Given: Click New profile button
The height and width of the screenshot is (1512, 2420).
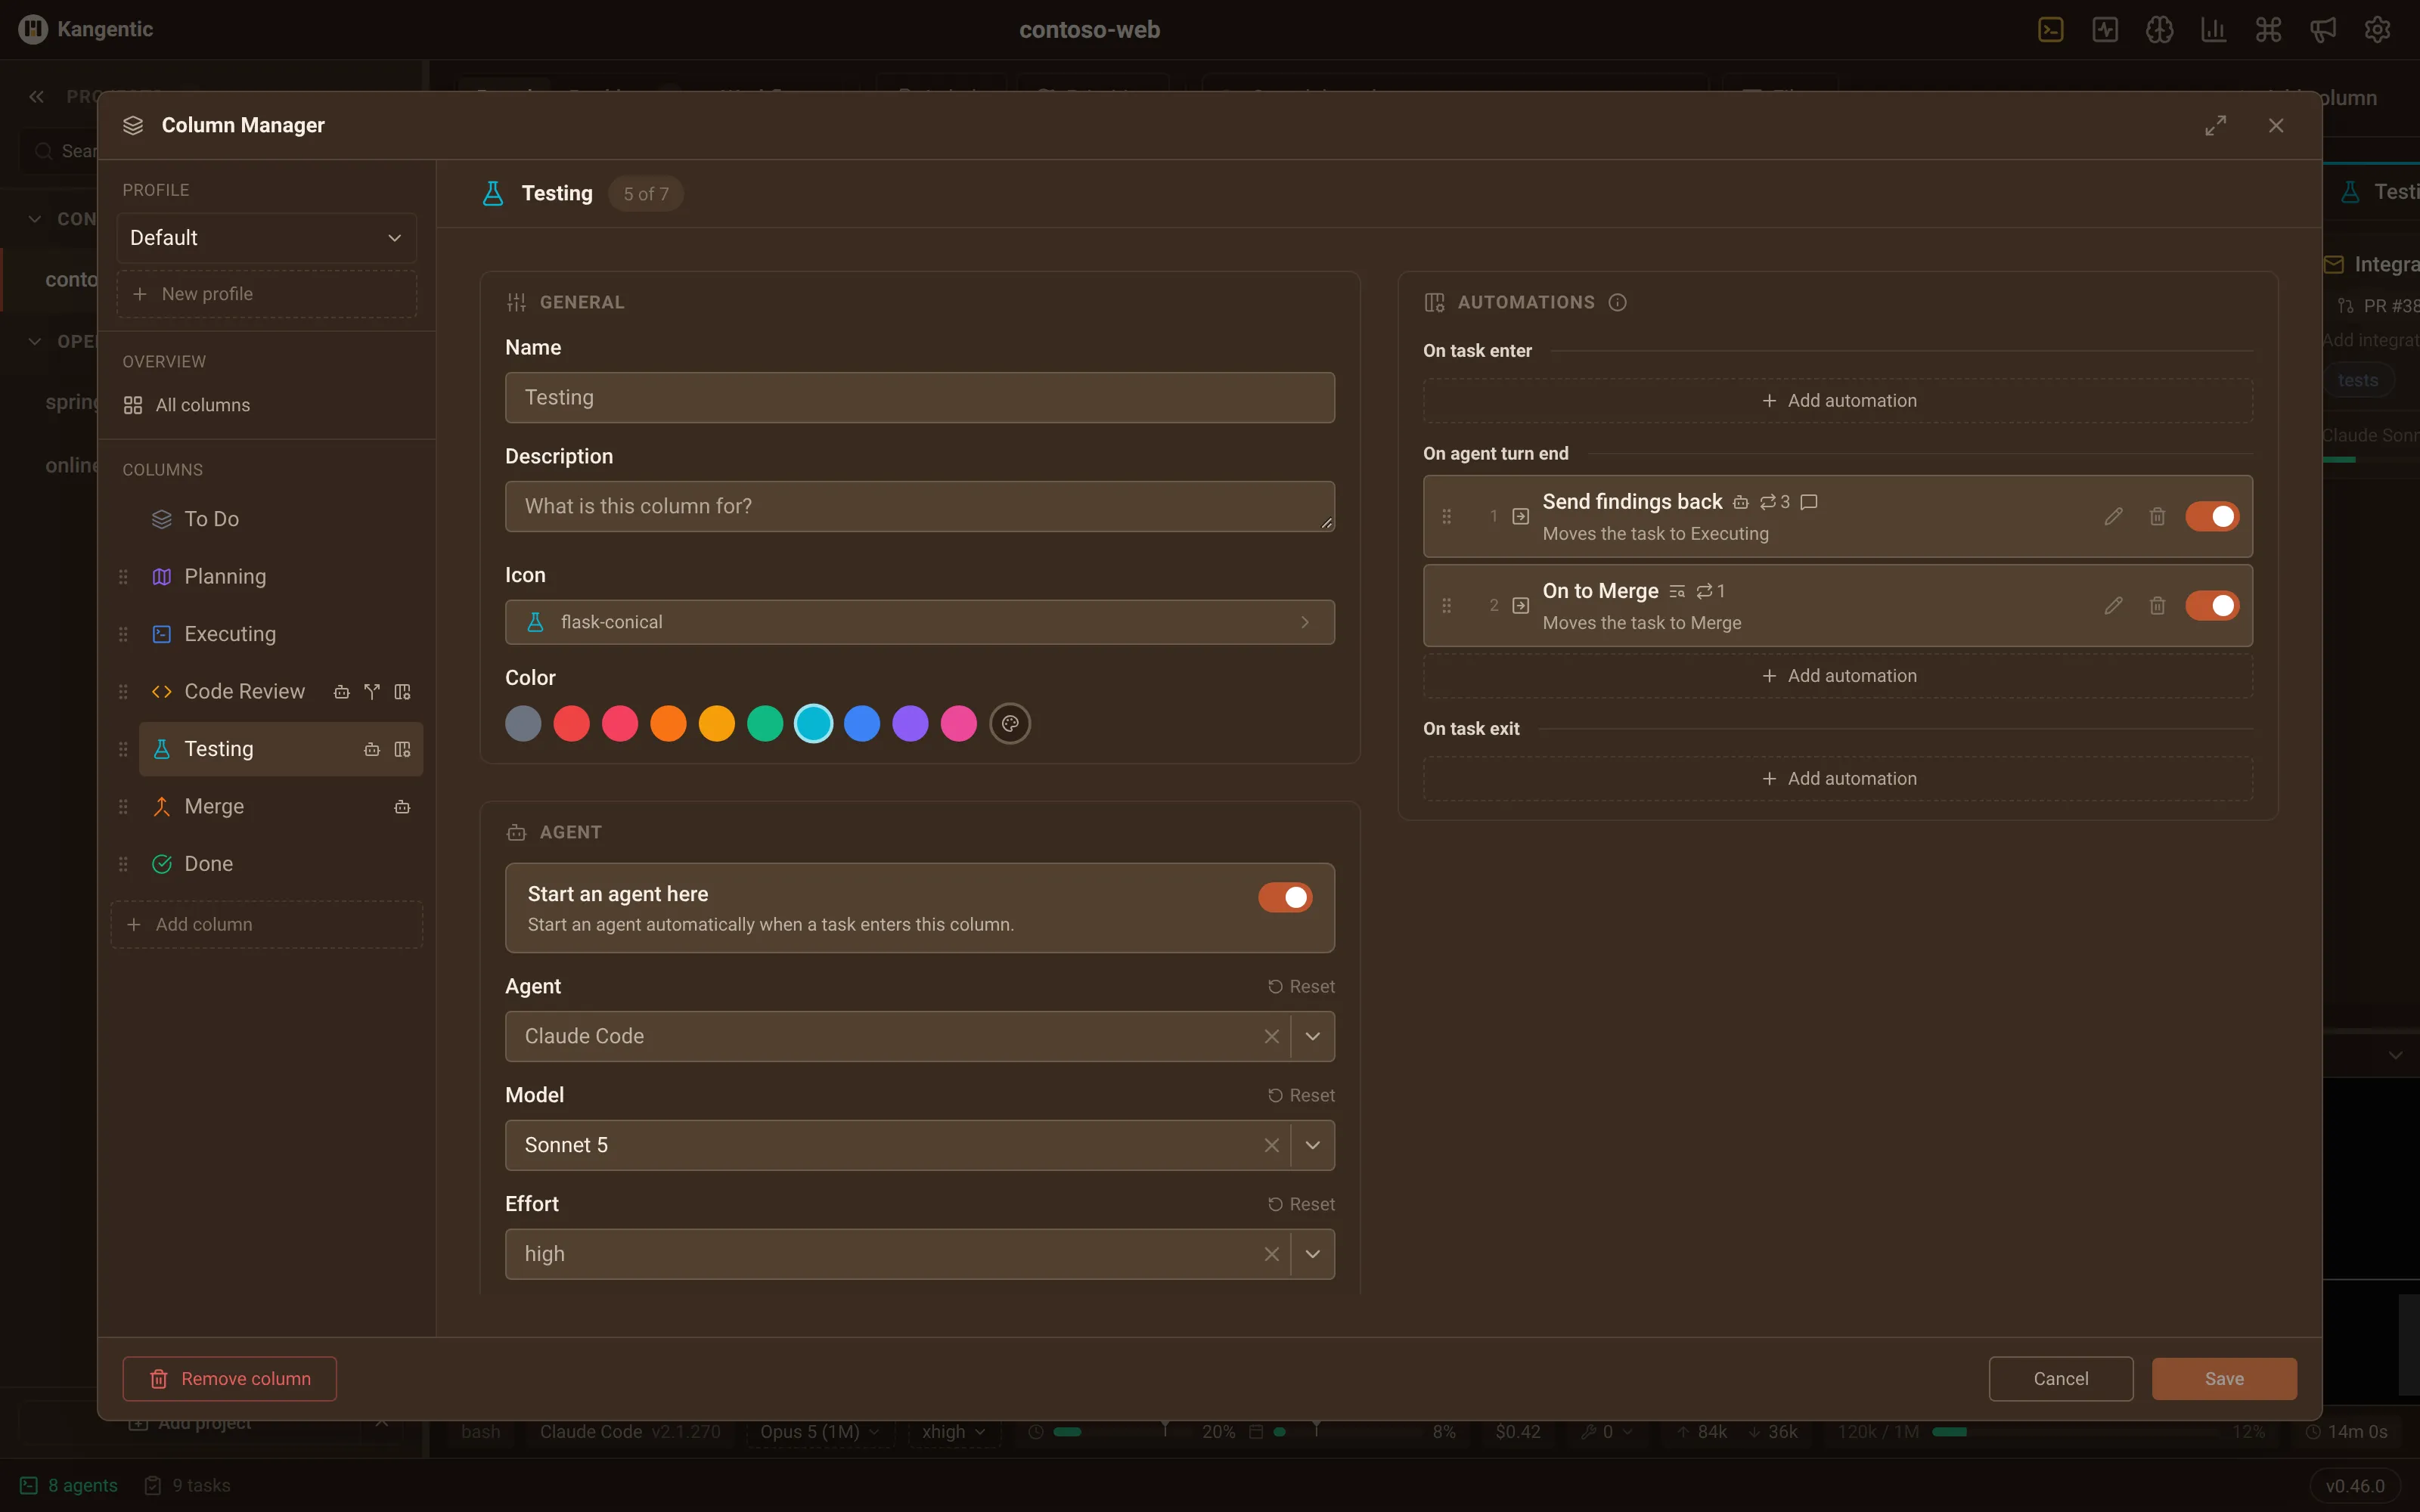Looking at the screenshot, I should click(x=266, y=294).
